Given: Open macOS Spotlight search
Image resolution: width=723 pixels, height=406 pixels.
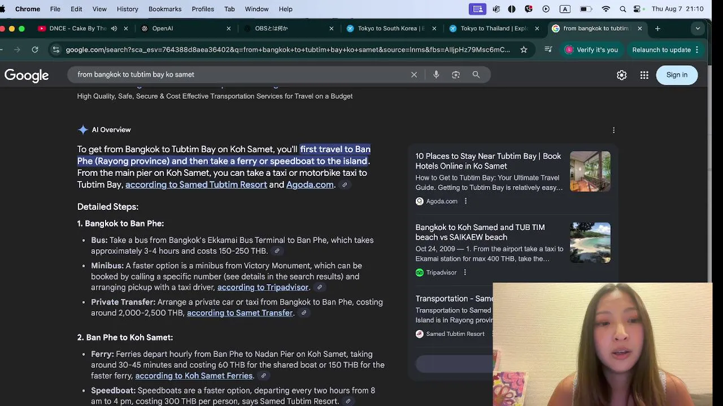Looking at the screenshot, I should pos(622,9).
